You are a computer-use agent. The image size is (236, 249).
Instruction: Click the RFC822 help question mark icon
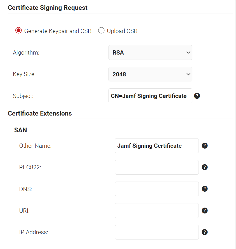coord(205,167)
